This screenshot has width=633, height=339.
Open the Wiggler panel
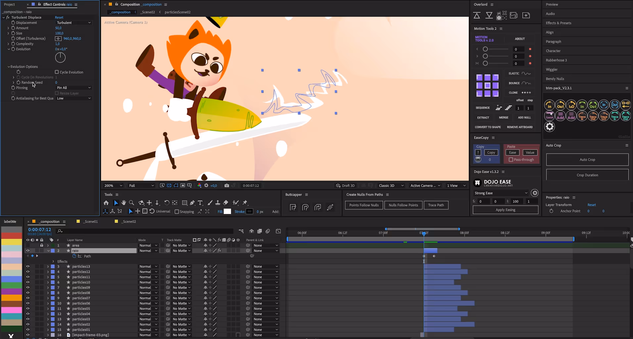(x=552, y=70)
